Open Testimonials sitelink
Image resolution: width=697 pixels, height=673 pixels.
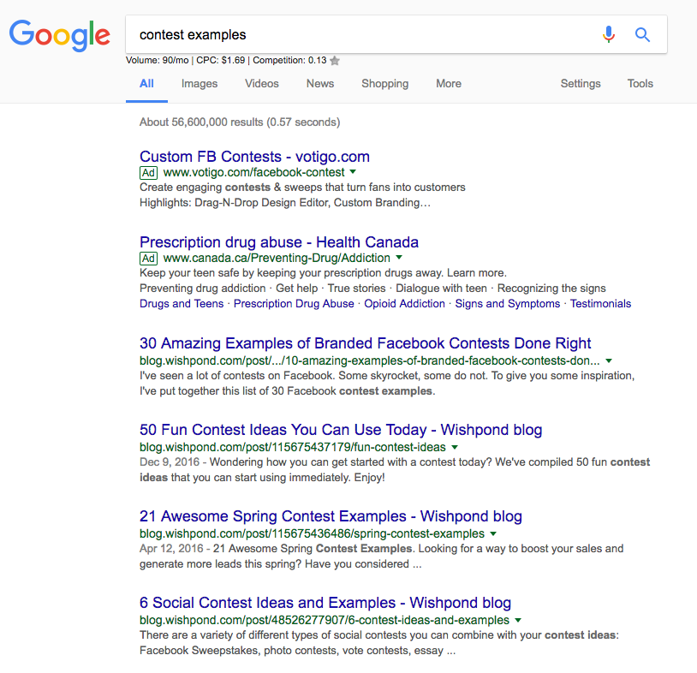(x=600, y=304)
